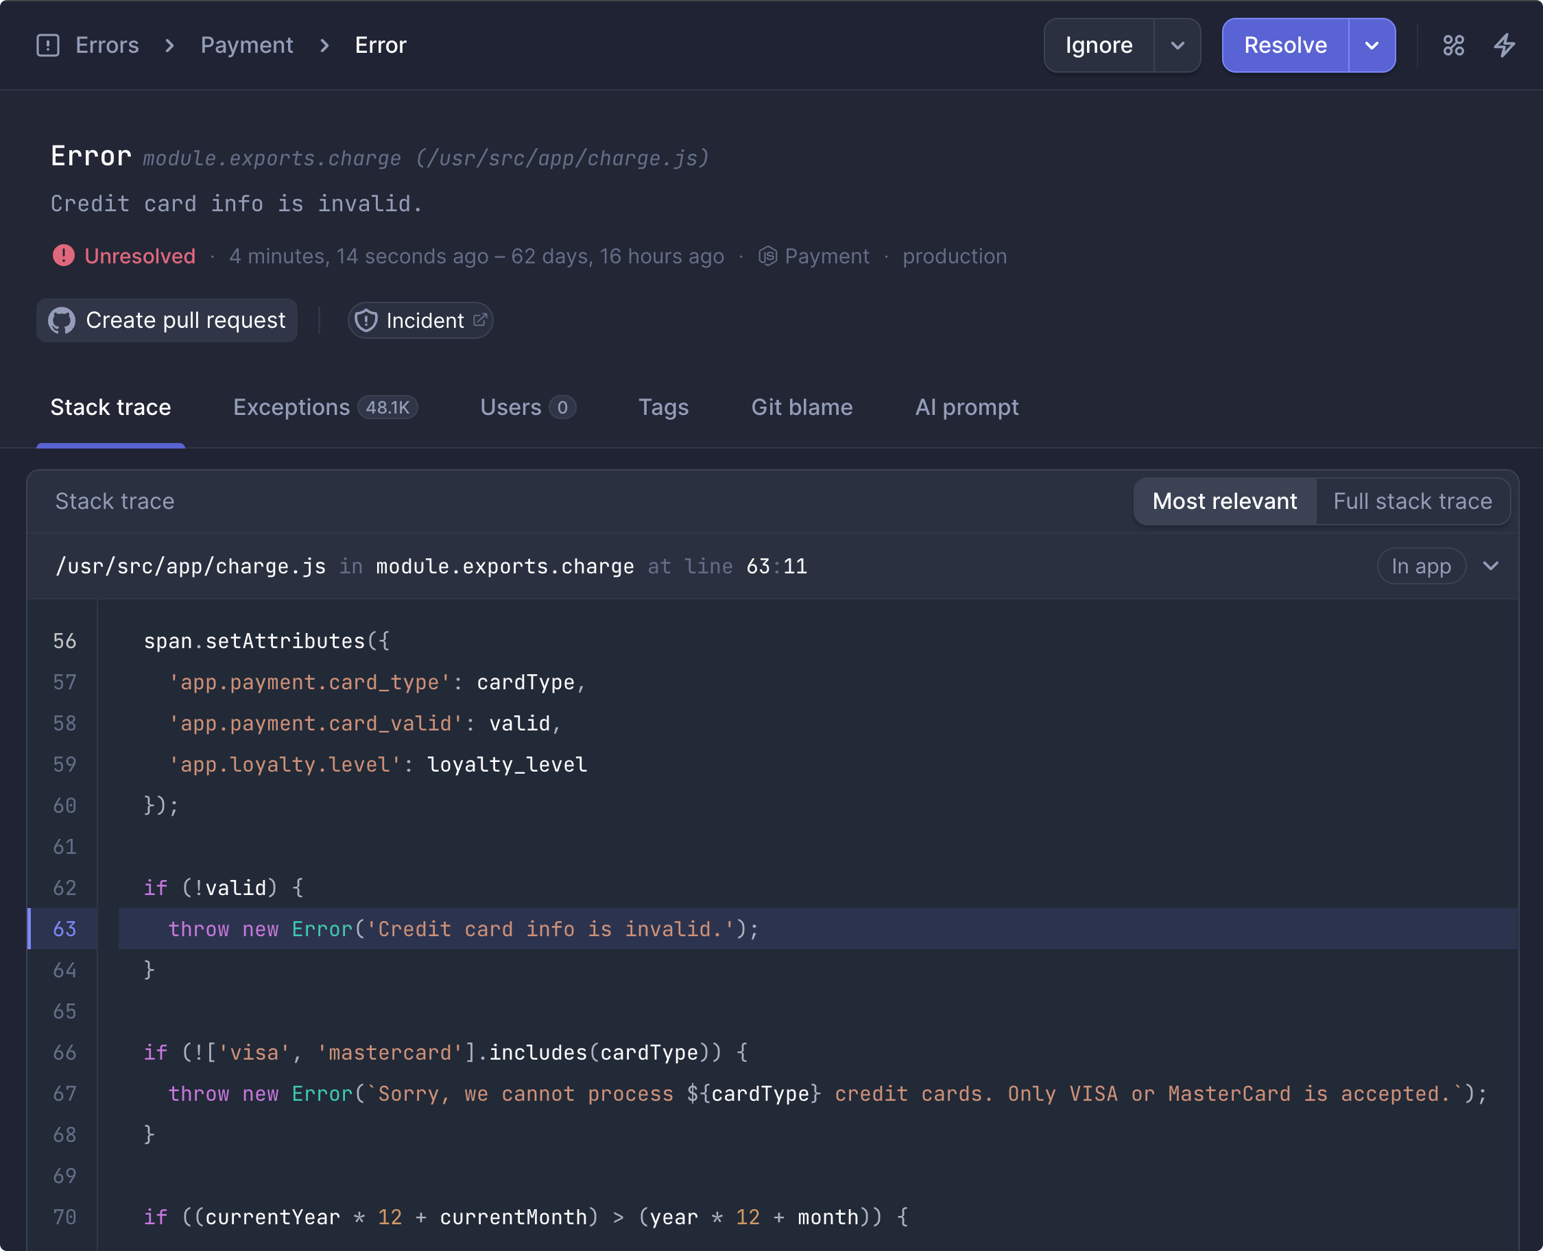Open the Ignore dropdown arrow

tap(1177, 45)
